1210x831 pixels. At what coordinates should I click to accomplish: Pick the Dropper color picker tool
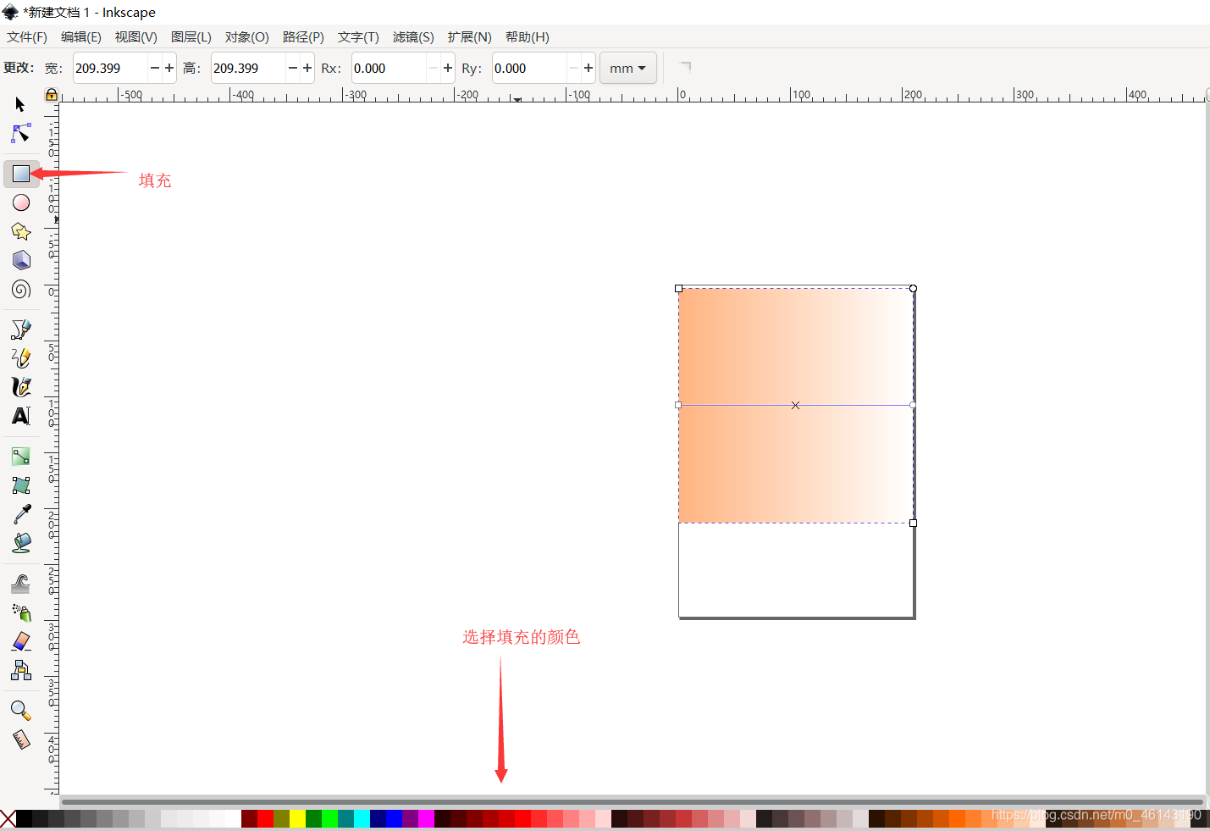[x=21, y=513]
